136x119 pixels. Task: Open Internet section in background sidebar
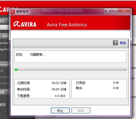click(4, 65)
